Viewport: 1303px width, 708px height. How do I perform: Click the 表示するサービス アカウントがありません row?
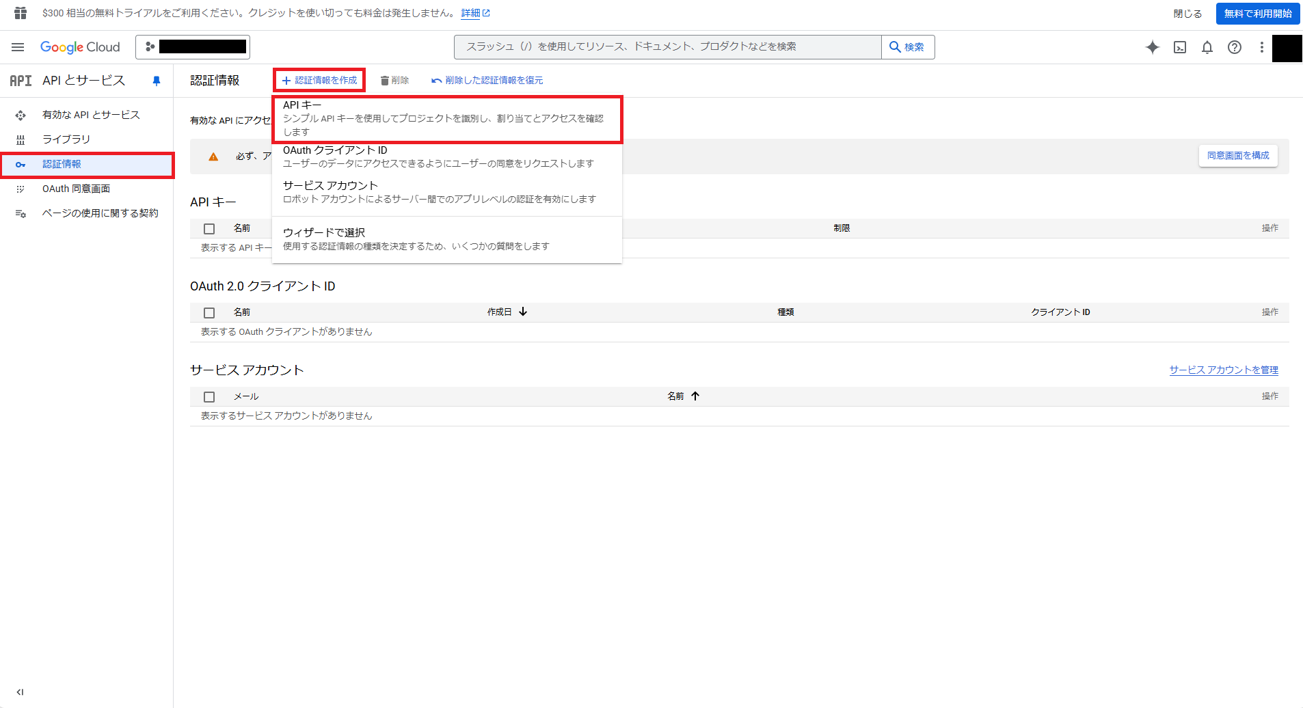click(x=740, y=416)
